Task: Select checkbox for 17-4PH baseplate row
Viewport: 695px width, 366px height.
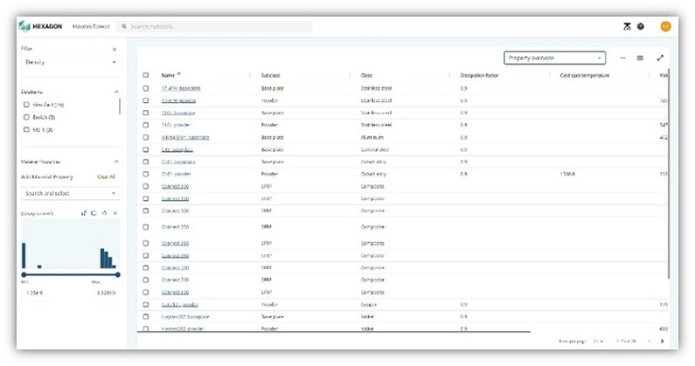Action: pos(146,88)
